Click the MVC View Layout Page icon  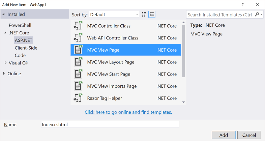click(x=78, y=62)
